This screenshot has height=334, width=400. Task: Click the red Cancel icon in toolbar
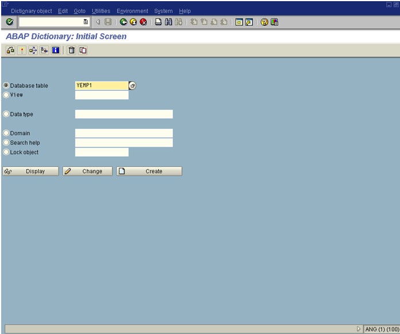pos(143,22)
